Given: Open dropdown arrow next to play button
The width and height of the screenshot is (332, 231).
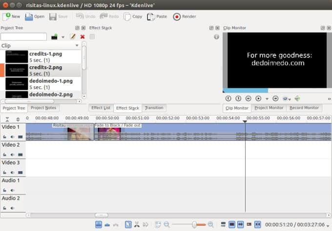Looking at the screenshot, I should pyautogui.click(x=267, y=98).
